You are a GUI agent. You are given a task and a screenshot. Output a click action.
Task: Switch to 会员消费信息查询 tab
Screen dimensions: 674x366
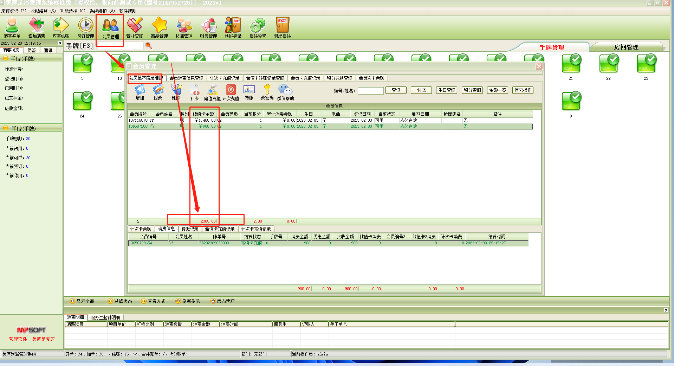(x=186, y=78)
